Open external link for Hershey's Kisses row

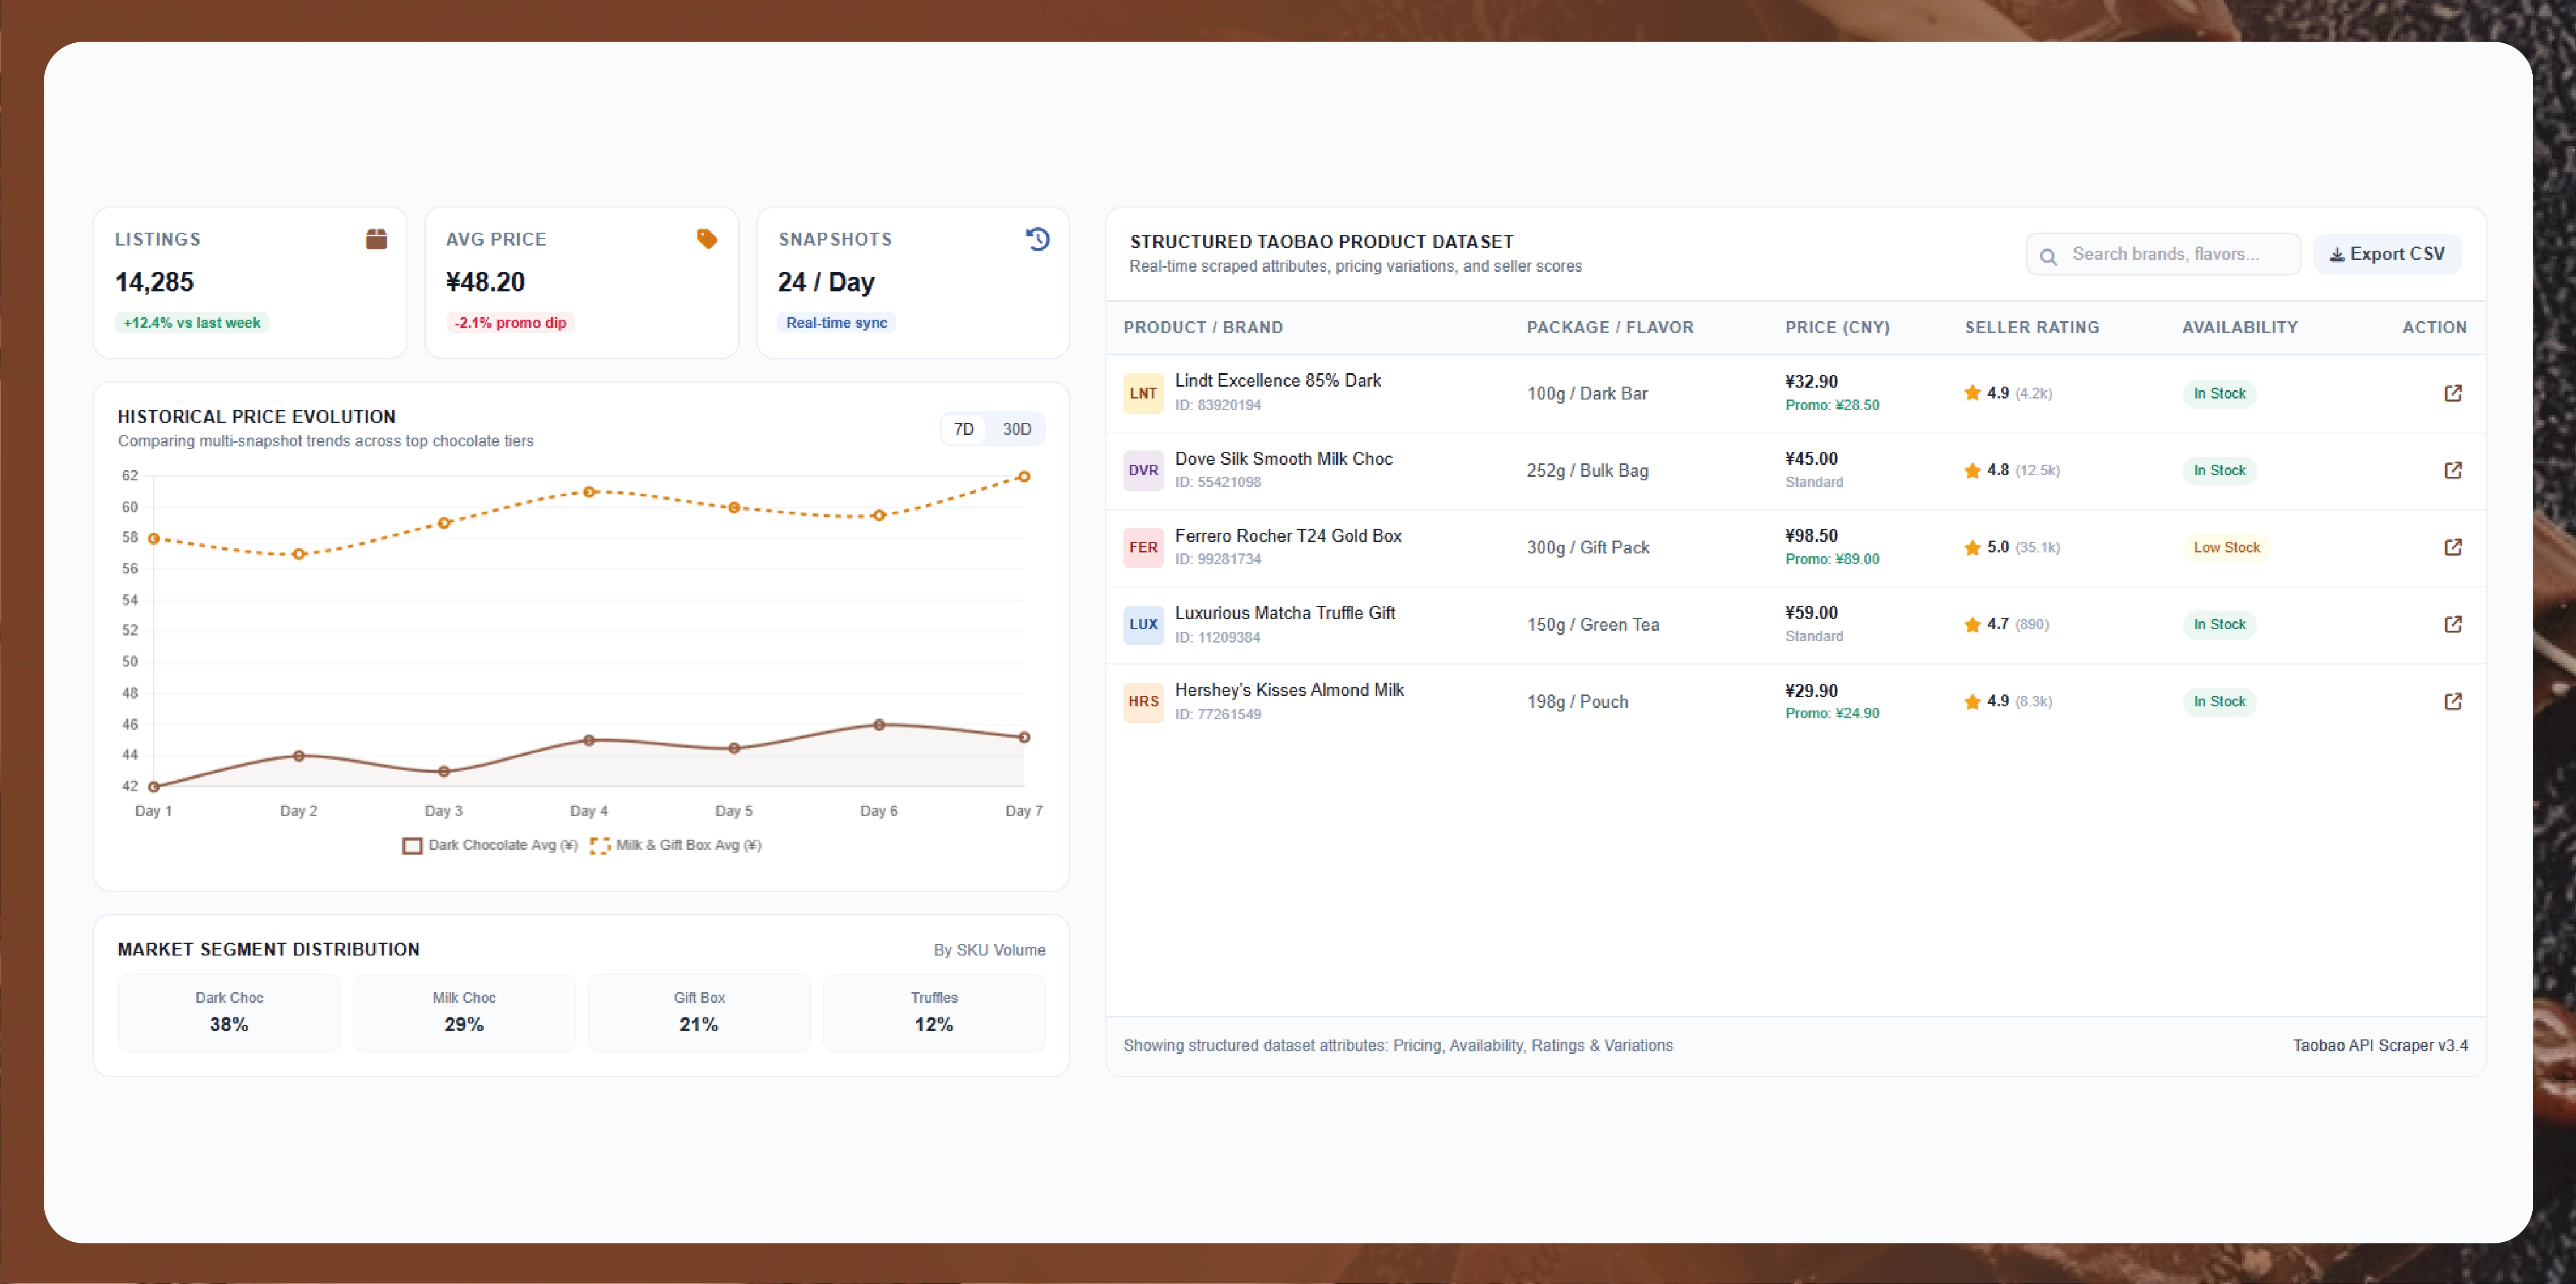2452,701
